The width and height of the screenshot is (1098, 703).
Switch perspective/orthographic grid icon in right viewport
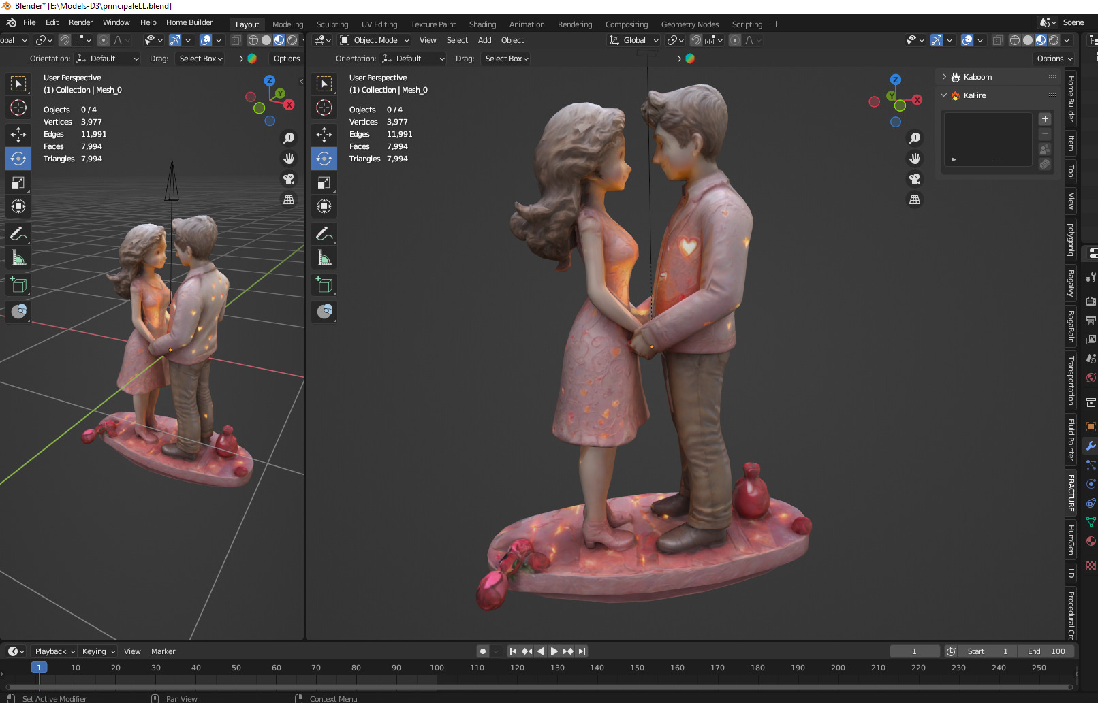[915, 199]
